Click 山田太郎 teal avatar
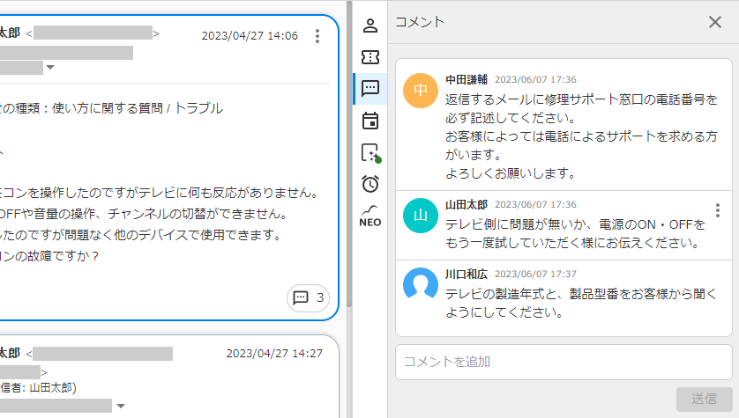The height and width of the screenshot is (418, 739). (x=421, y=216)
